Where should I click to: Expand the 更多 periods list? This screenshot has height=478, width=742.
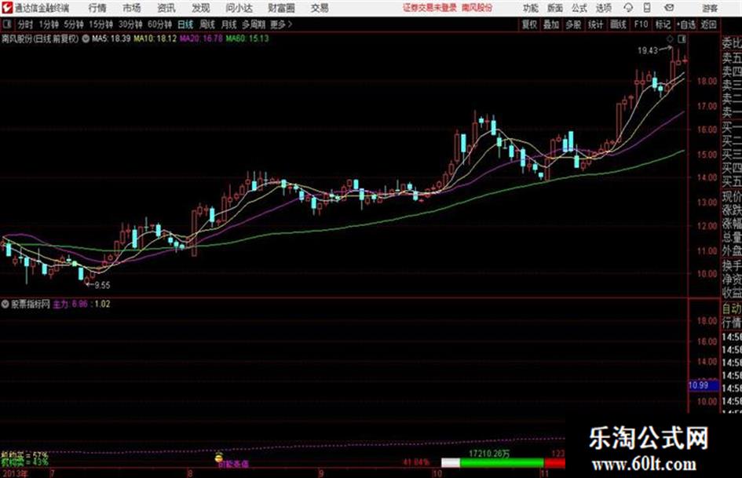(282, 24)
